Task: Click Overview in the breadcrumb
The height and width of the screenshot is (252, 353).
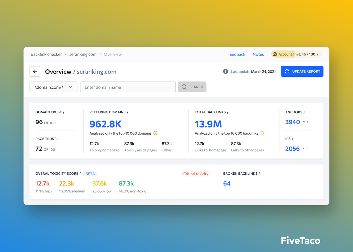Action: 113,54
